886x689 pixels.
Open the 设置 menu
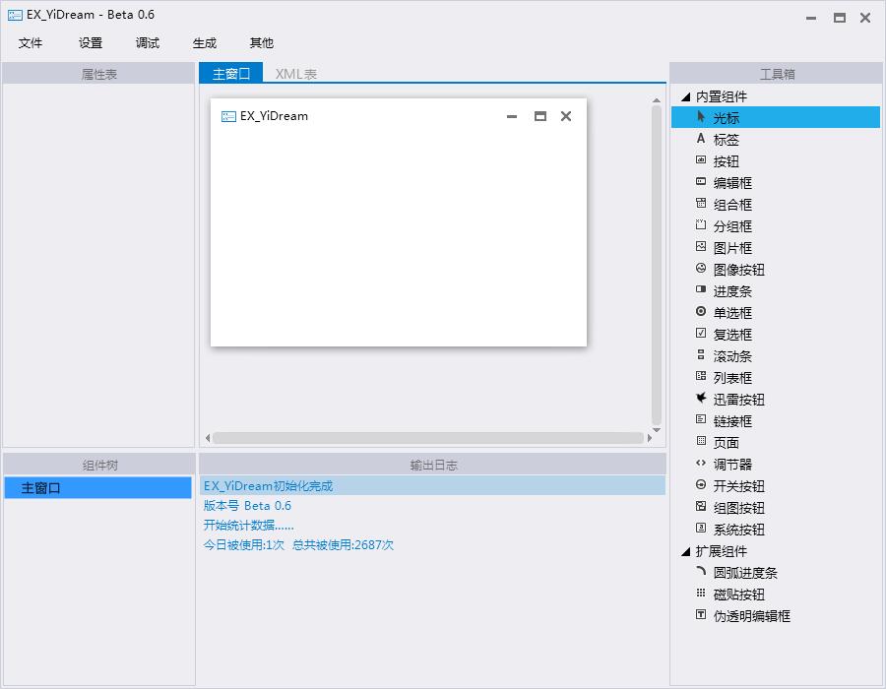pos(91,43)
